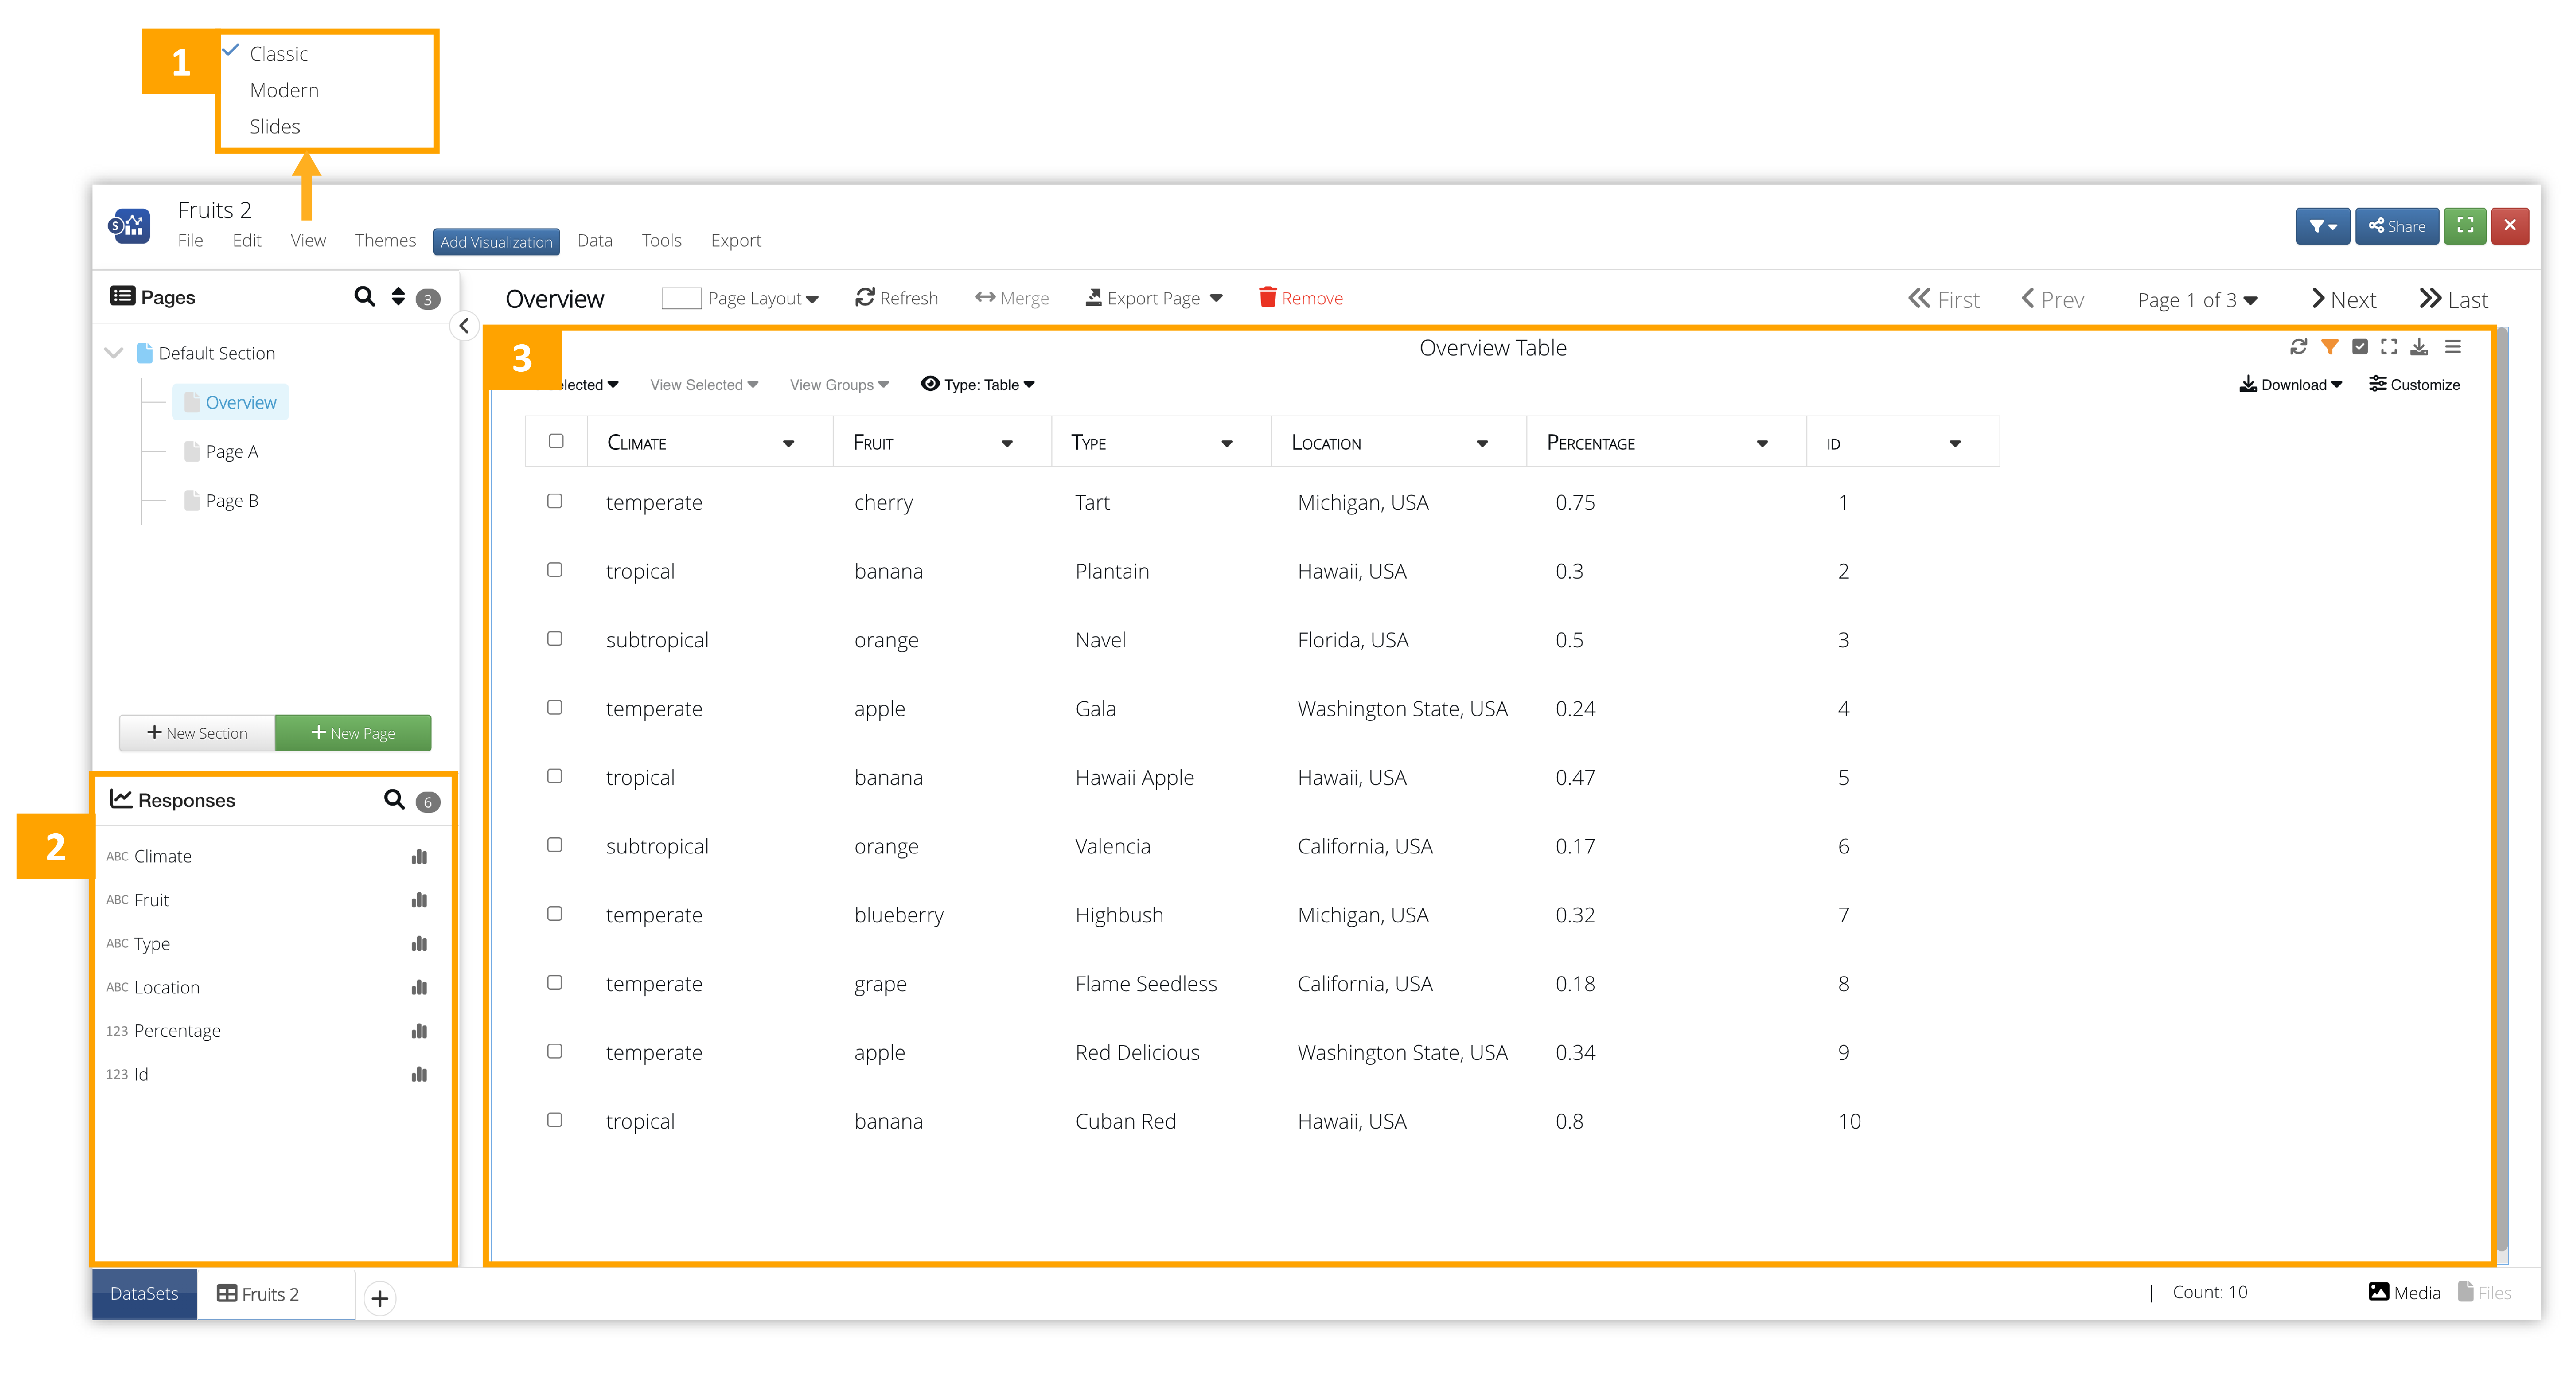Check the checkbox for the blueberry row
The height and width of the screenshot is (1400, 2576).
pos(555,914)
